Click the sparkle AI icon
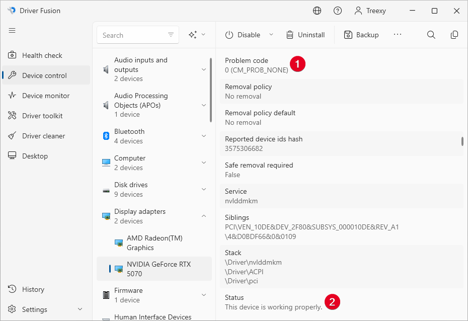 pos(193,35)
